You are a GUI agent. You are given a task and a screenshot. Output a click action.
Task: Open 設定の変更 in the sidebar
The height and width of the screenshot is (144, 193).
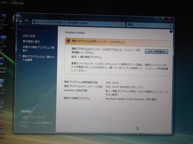pyautogui.click(x=29, y=36)
